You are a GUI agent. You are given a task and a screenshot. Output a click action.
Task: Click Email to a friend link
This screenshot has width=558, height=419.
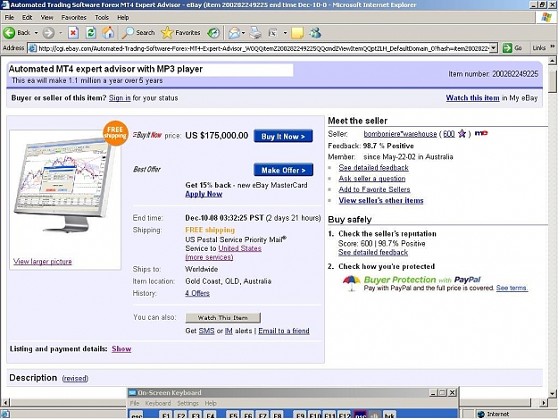(284, 331)
